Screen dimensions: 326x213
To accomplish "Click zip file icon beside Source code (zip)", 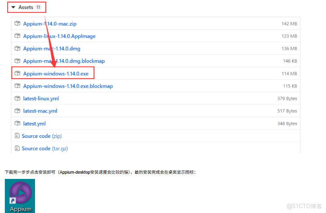I will tap(17, 136).
